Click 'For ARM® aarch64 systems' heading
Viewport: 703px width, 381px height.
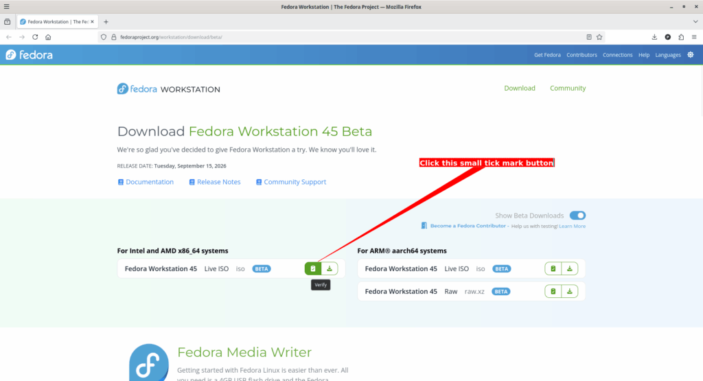click(402, 251)
